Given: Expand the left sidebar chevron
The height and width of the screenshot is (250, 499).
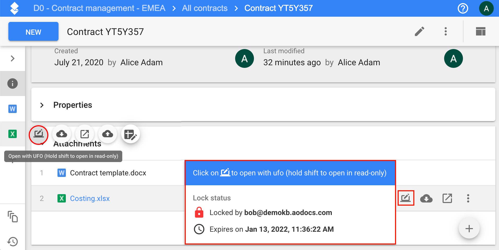Looking at the screenshot, I should (13, 58).
